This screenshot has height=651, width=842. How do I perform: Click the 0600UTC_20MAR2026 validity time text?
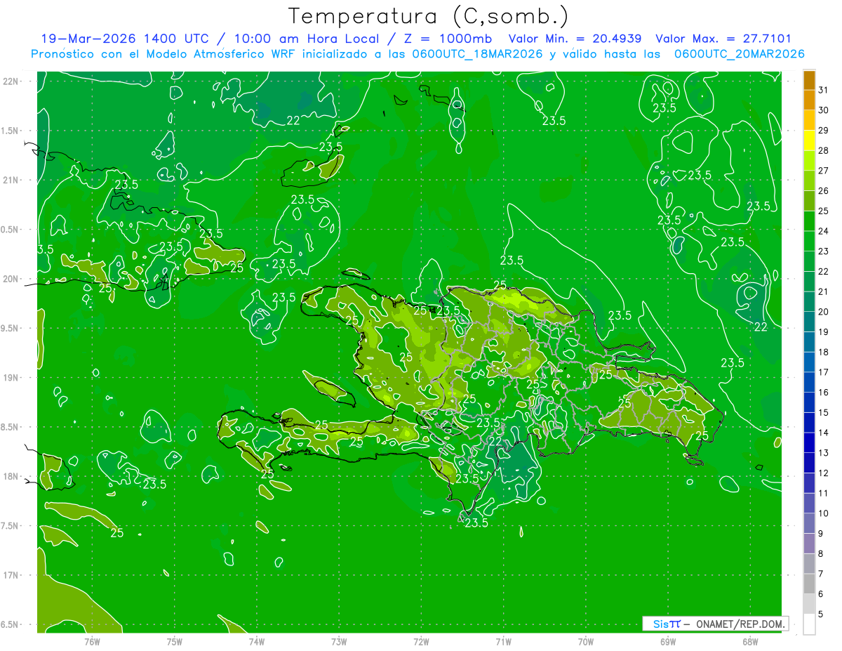point(739,54)
